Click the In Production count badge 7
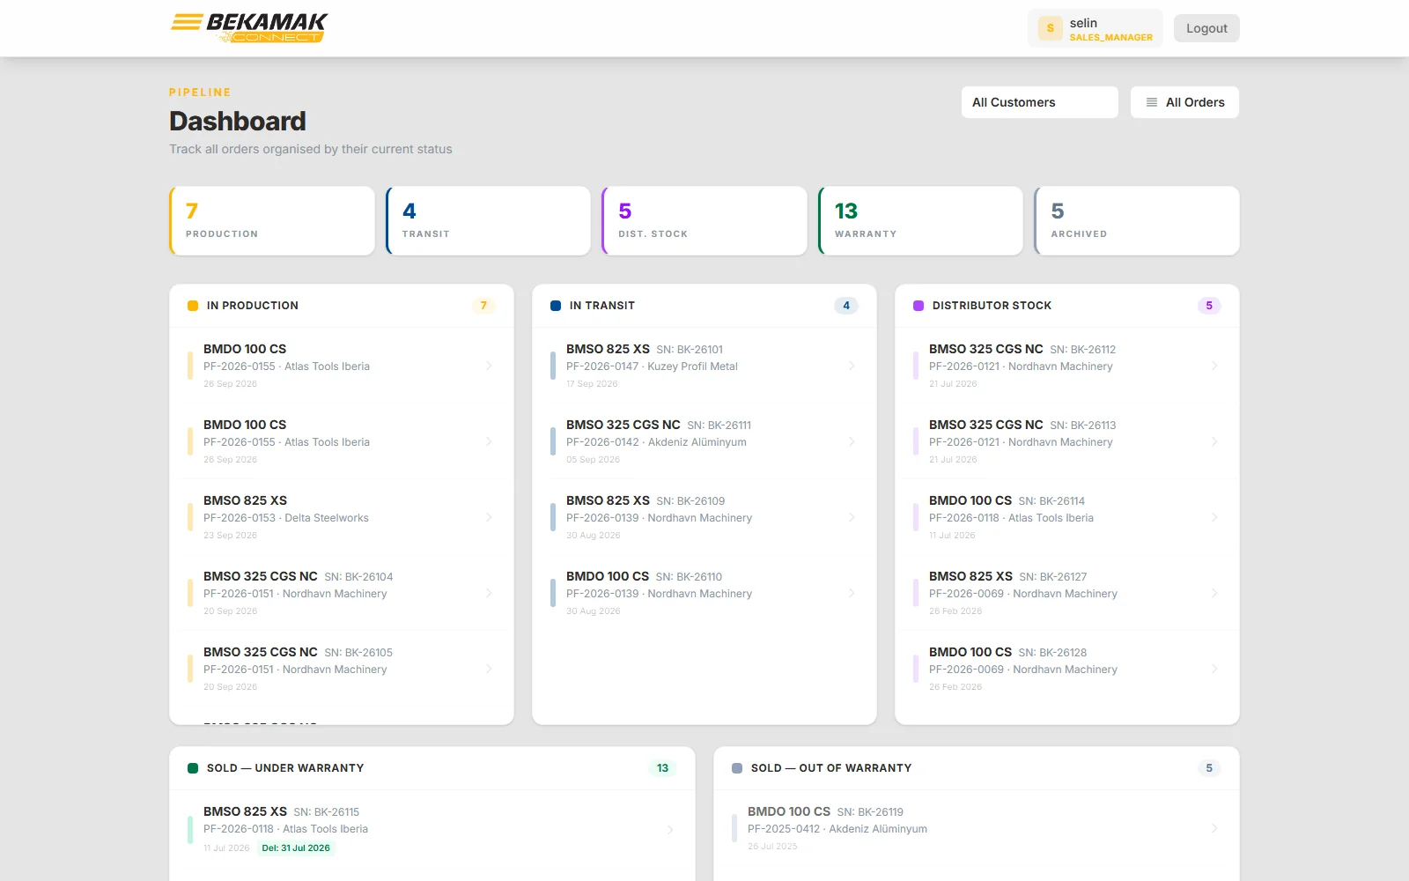Viewport: 1409px width, 881px height. (x=483, y=306)
